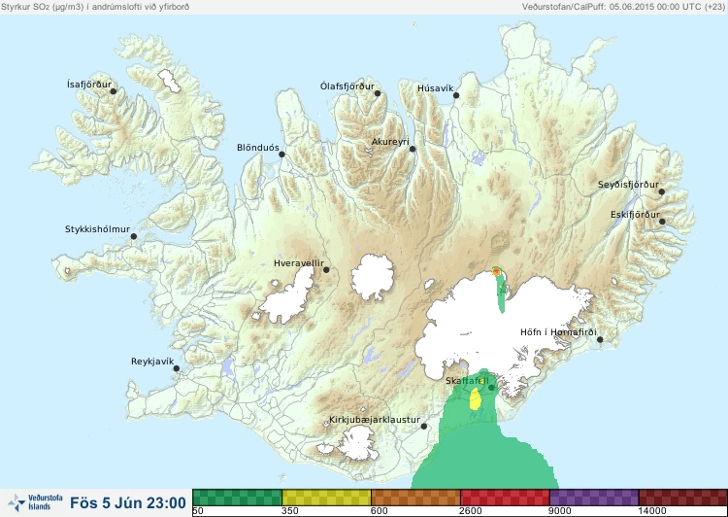Click the red 2600 legend swatch
The width and height of the screenshot is (728, 517).
point(505,497)
